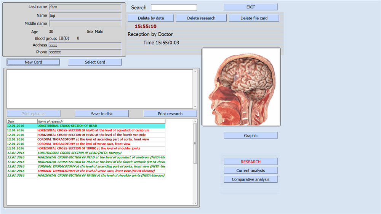Click the EXIT button

pyautogui.click(x=251, y=7)
